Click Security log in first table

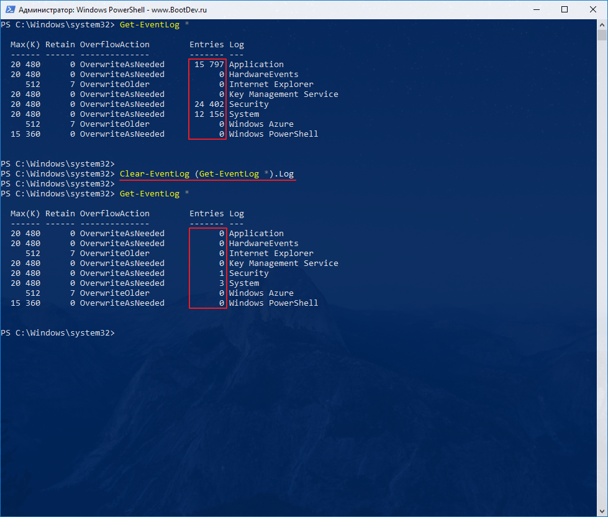pos(248,104)
